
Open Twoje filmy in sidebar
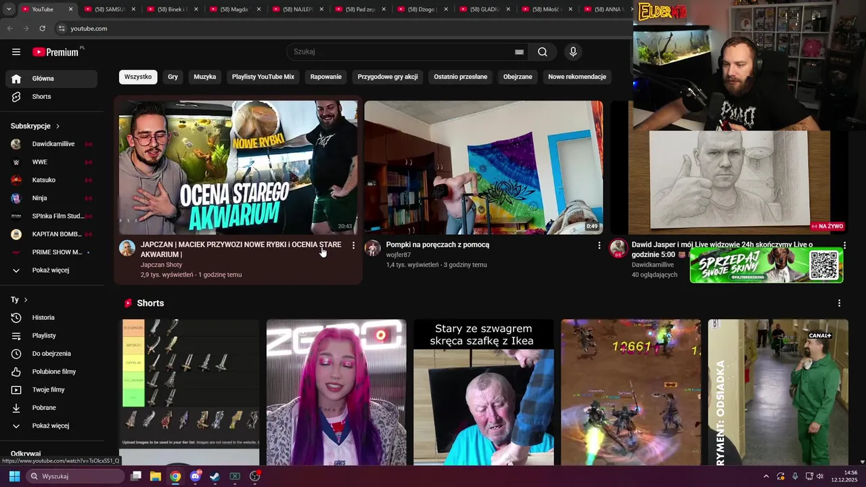click(x=51, y=390)
